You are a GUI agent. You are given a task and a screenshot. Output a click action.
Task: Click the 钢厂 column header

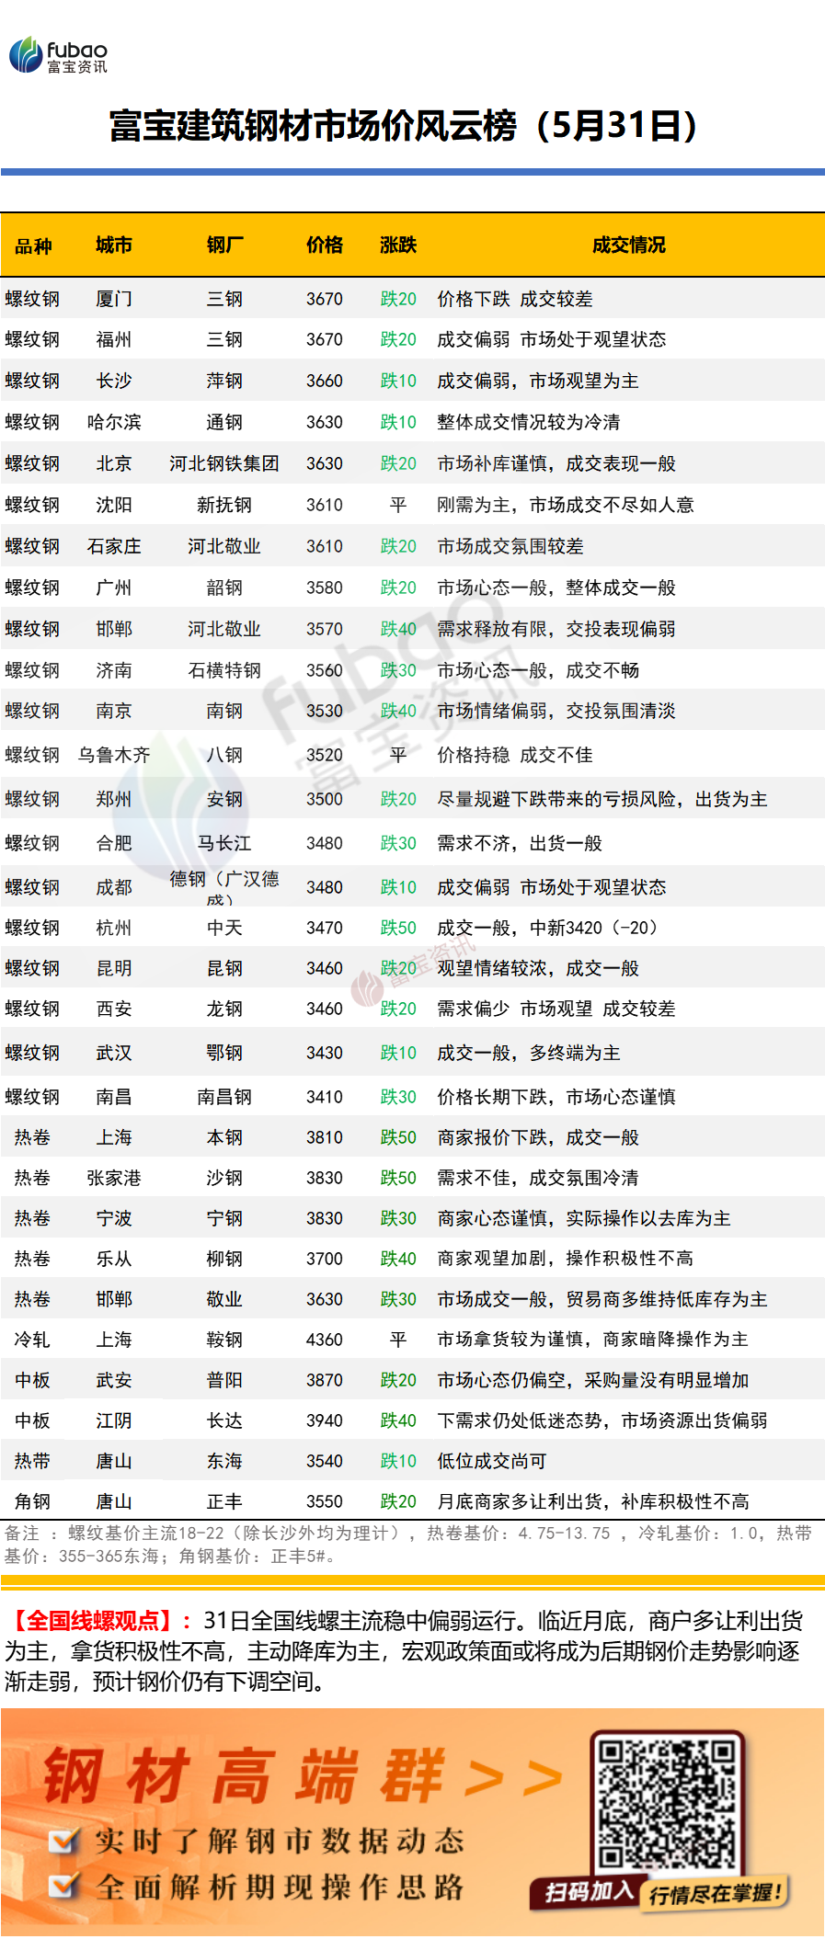click(x=224, y=245)
